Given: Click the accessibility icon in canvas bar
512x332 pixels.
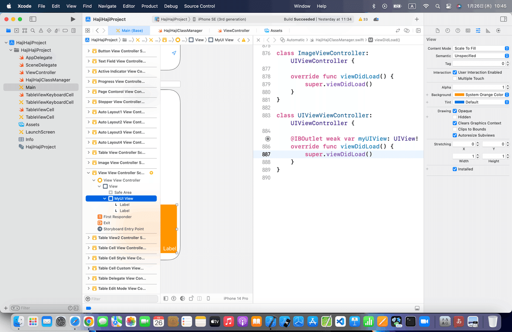Looking at the screenshot, I should (174, 299).
